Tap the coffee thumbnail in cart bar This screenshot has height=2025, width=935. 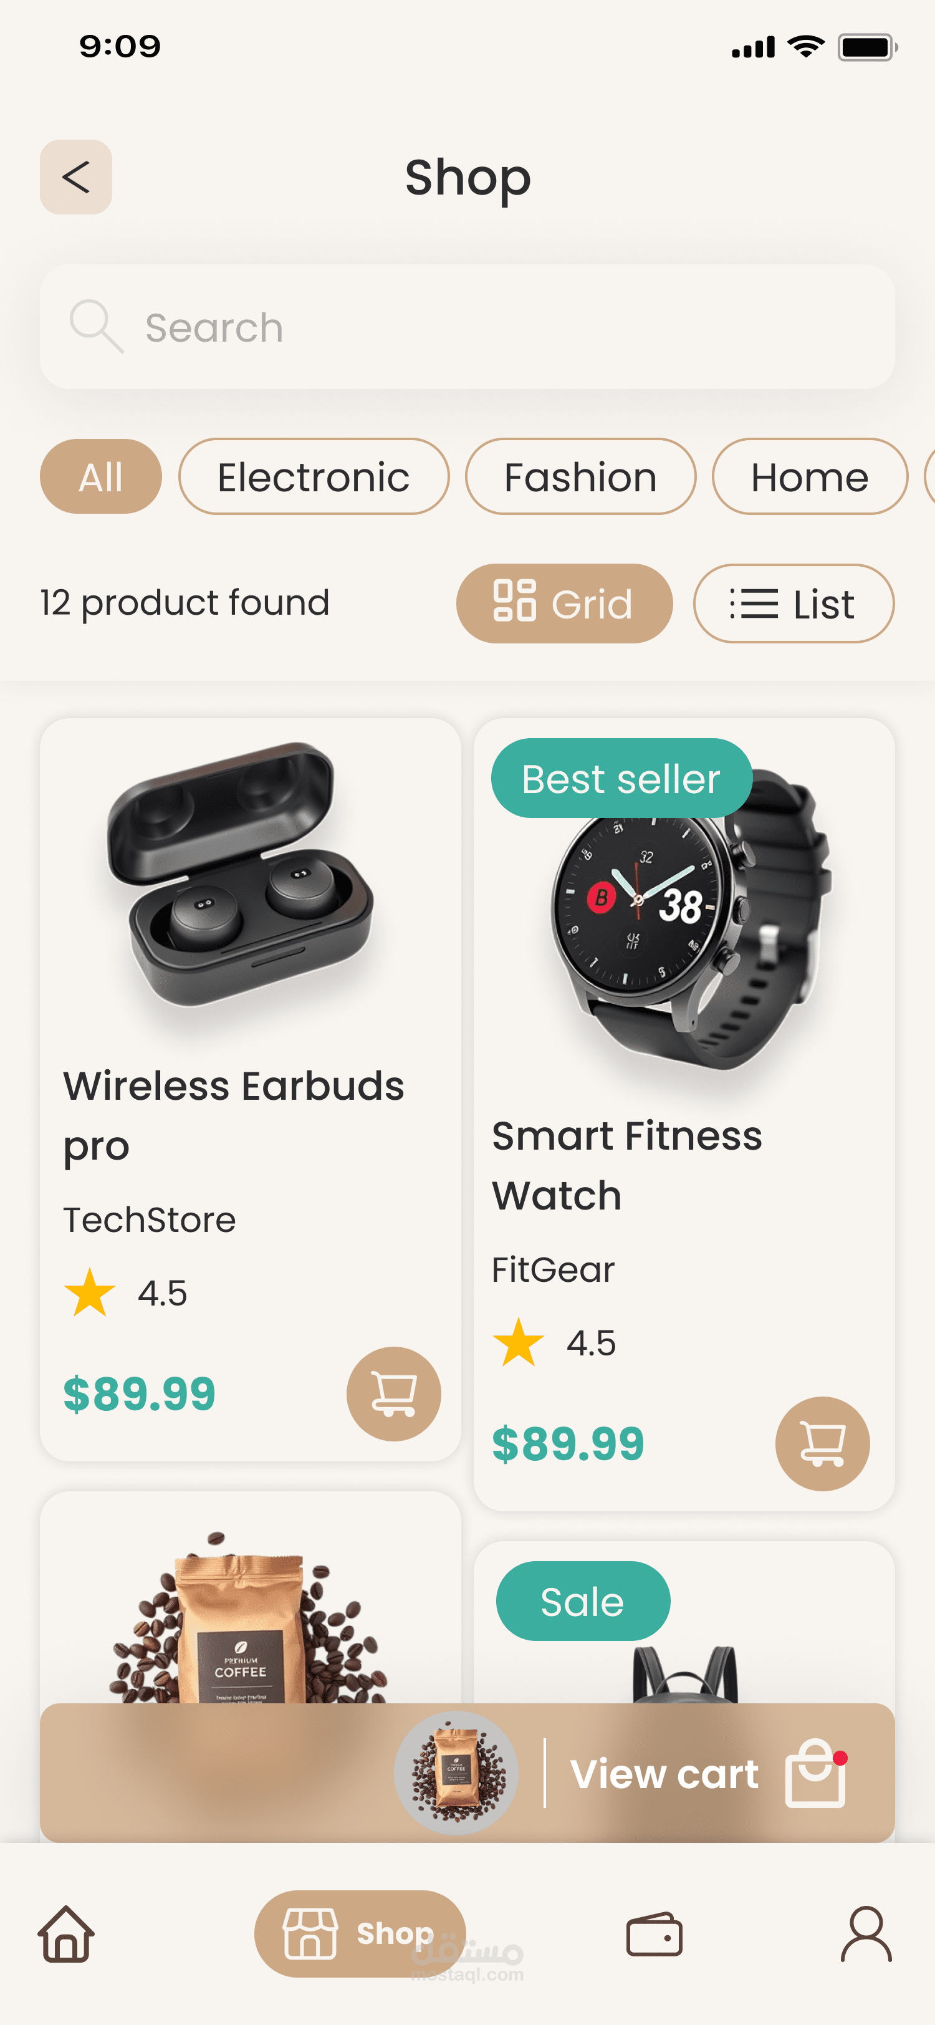456,1774
